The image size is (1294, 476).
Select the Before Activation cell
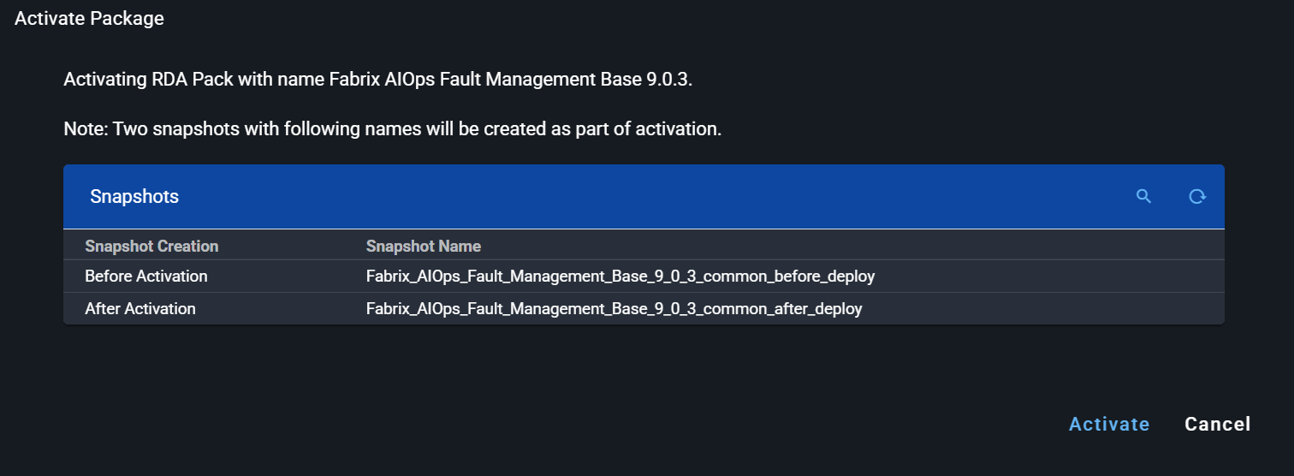tap(145, 277)
